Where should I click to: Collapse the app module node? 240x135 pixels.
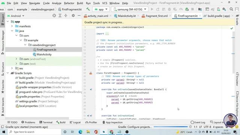tap(8, 22)
